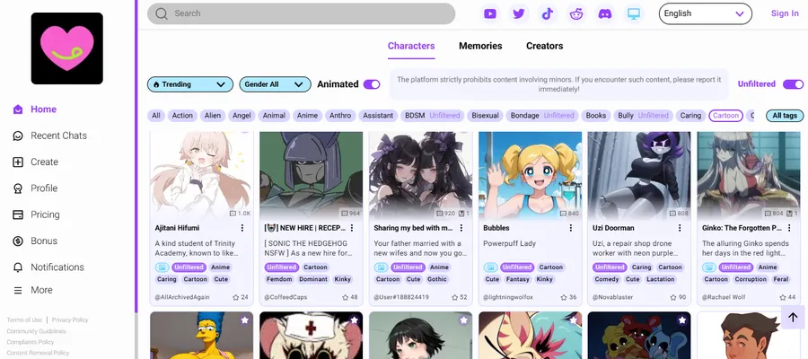Select the Assistant tag filter chip
This screenshot has width=808, height=359.
click(378, 116)
